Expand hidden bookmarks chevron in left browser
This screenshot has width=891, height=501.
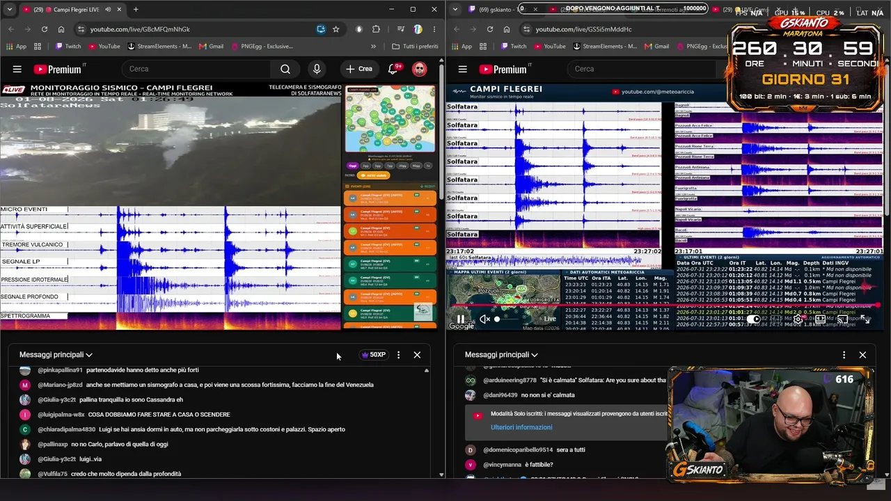point(374,47)
